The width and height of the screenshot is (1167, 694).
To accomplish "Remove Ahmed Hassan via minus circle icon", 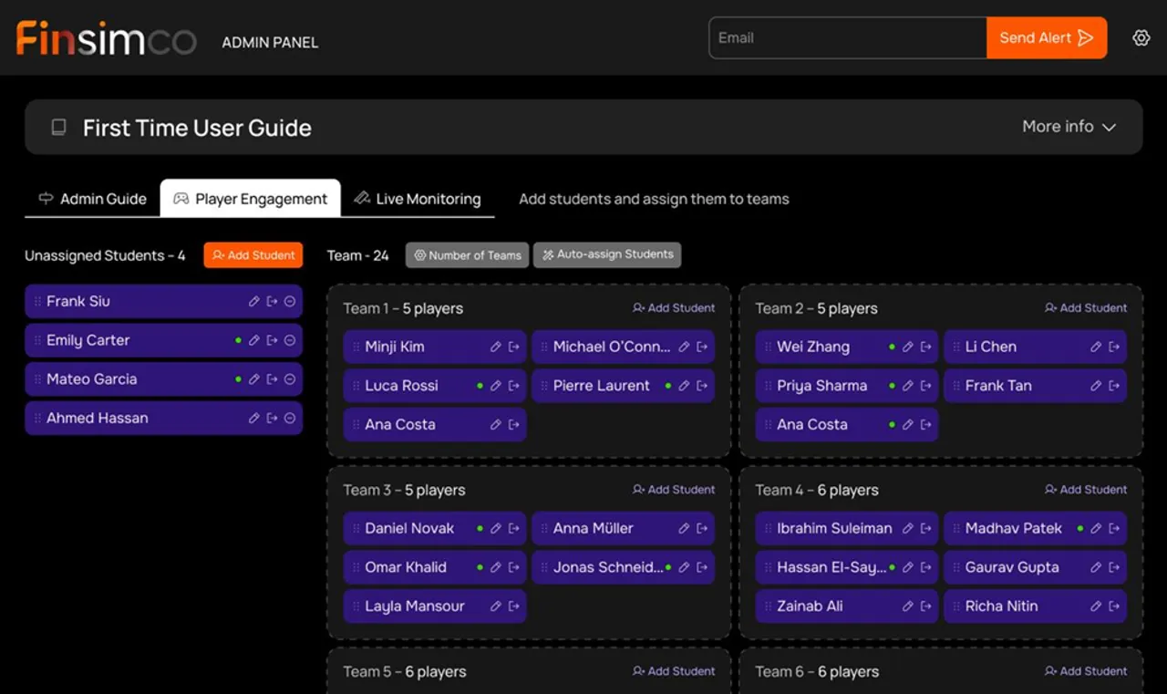I will click(290, 419).
